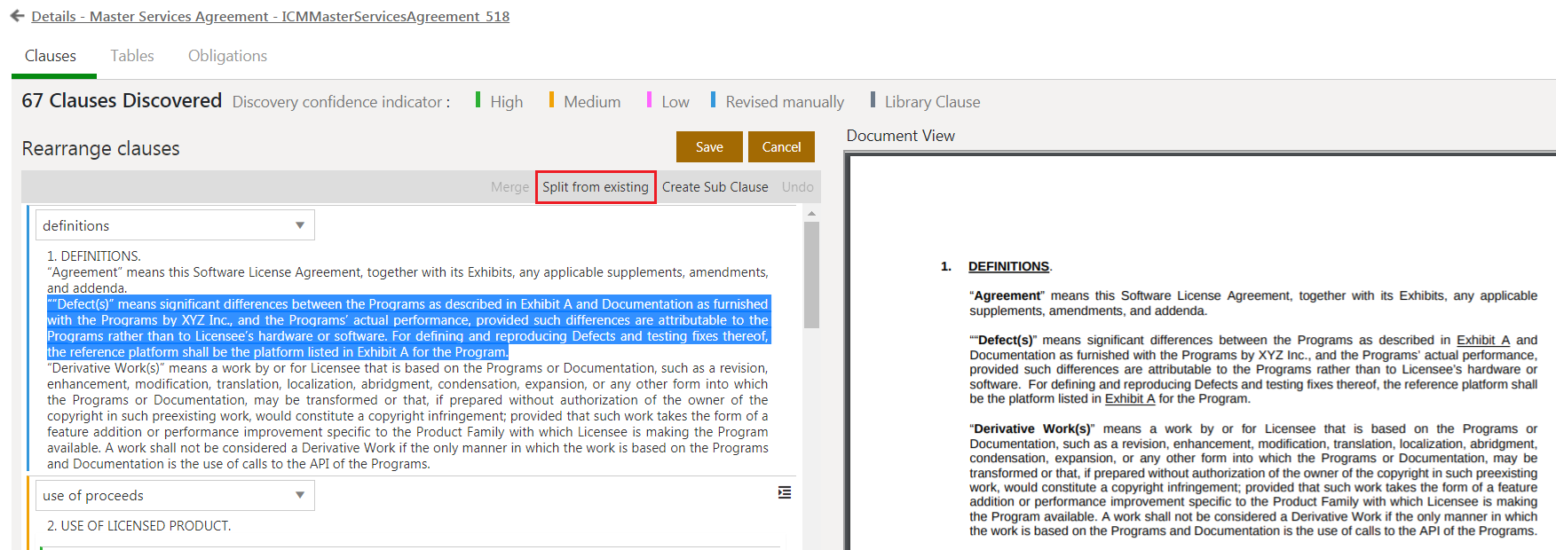
Task: Click the sub-clause list icon beside use of proceeds
Action: 785,492
